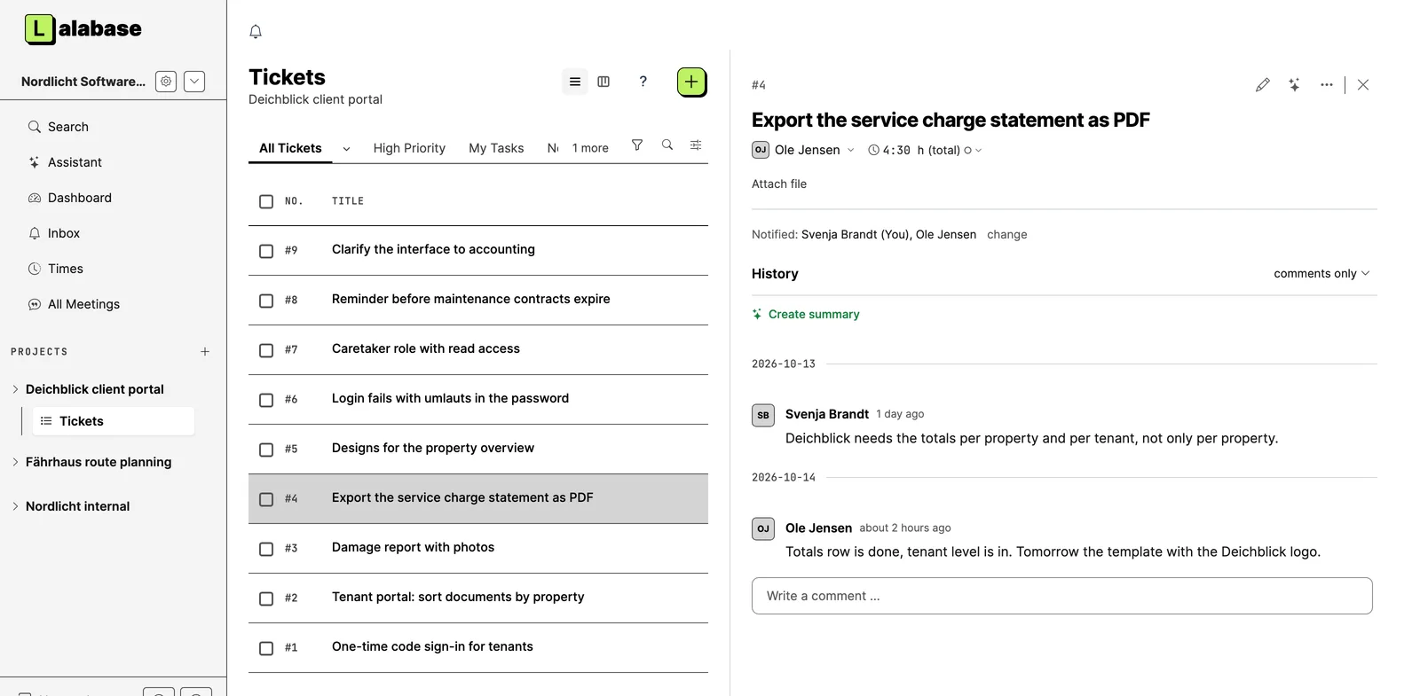
Task: Expand the Fährhaus route planning project
Action: click(x=15, y=462)
